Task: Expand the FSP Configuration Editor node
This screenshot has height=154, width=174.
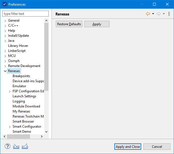Action: [x=10, y=91]
